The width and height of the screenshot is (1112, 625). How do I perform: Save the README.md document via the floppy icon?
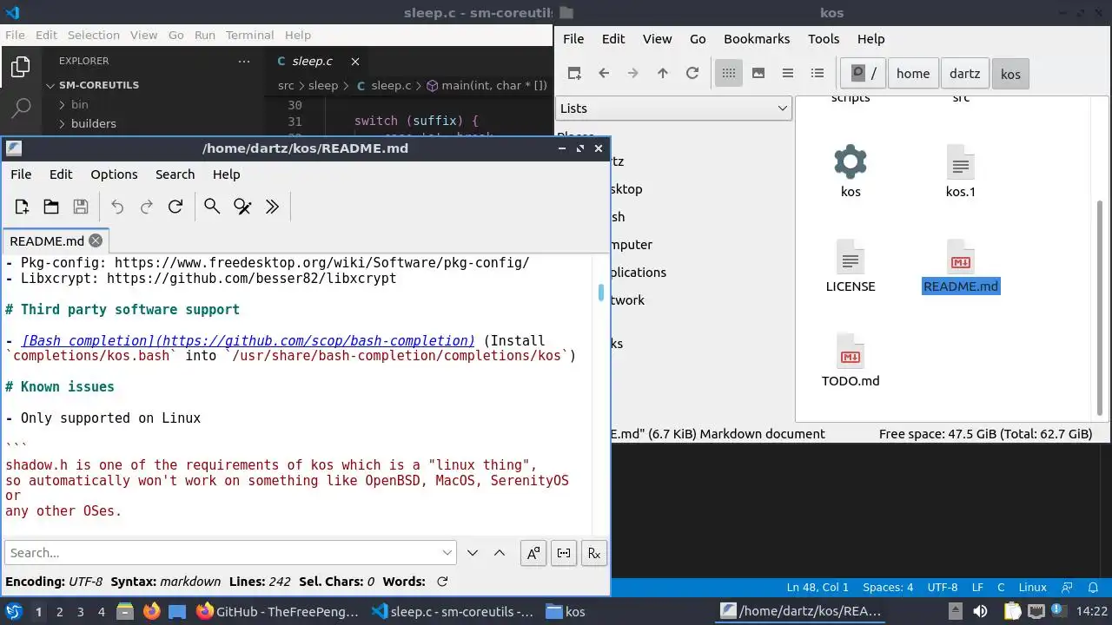pos(81,207)
